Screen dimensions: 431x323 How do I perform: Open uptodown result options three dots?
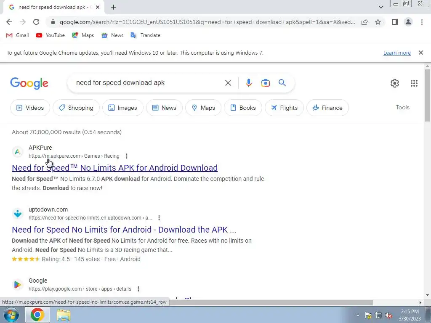pyautogui.click(x=159, y=218)
